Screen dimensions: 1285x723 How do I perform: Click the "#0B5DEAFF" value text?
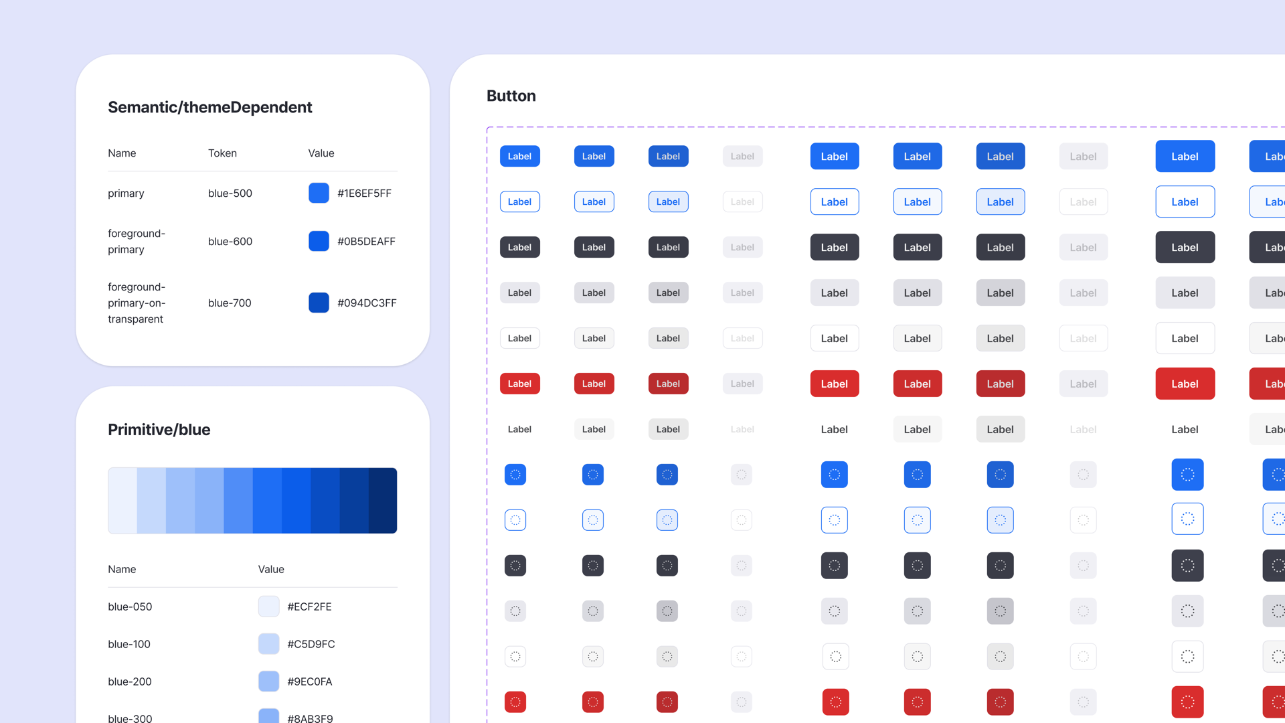[x=367, y=242]
